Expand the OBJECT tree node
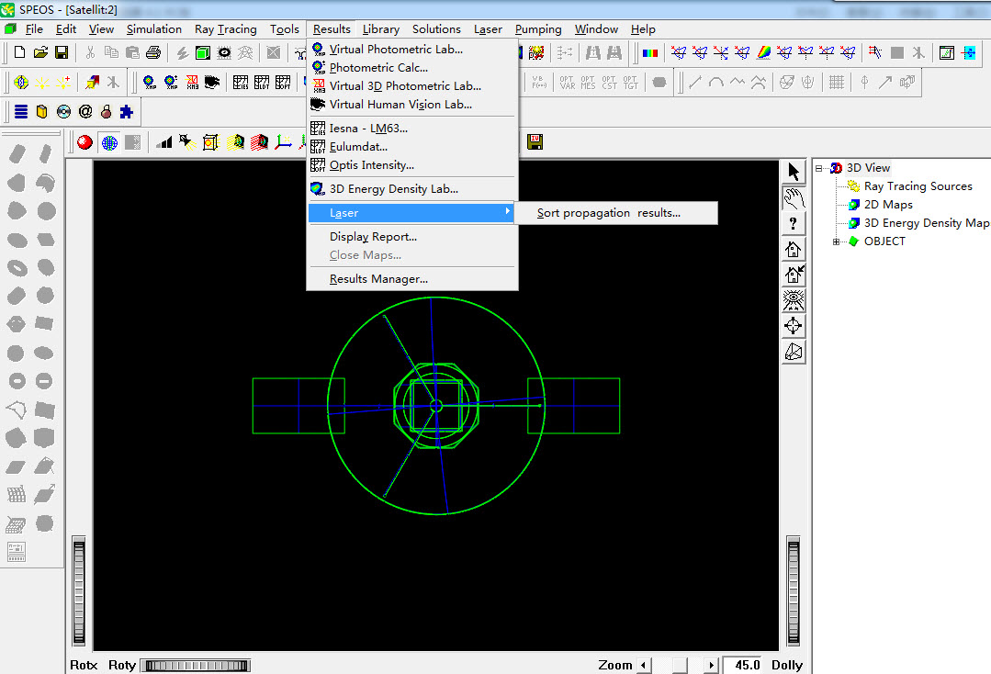Viewport: 991px width, 674px height. 836,242
